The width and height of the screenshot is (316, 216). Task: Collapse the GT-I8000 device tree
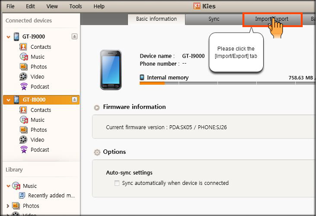pos(8,100)
